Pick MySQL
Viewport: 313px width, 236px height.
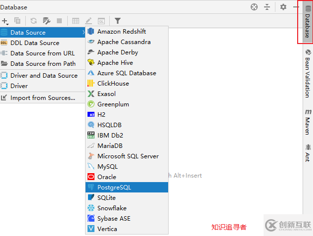[127, 167]
